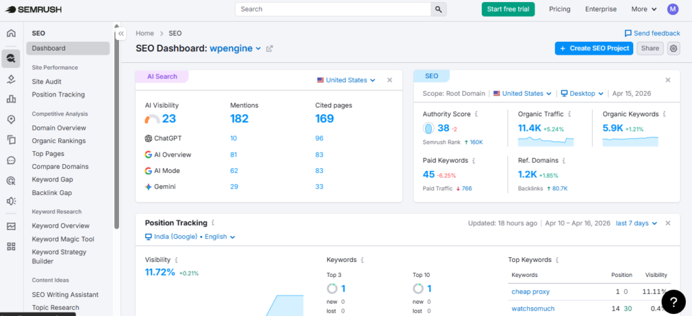This screenshot has height=316, width=692.
Task: Show info for Paid Keywords
Action: click(x=474, y=161)
